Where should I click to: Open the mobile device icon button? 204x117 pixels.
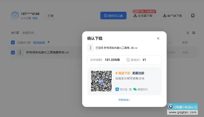click(193, 15)
